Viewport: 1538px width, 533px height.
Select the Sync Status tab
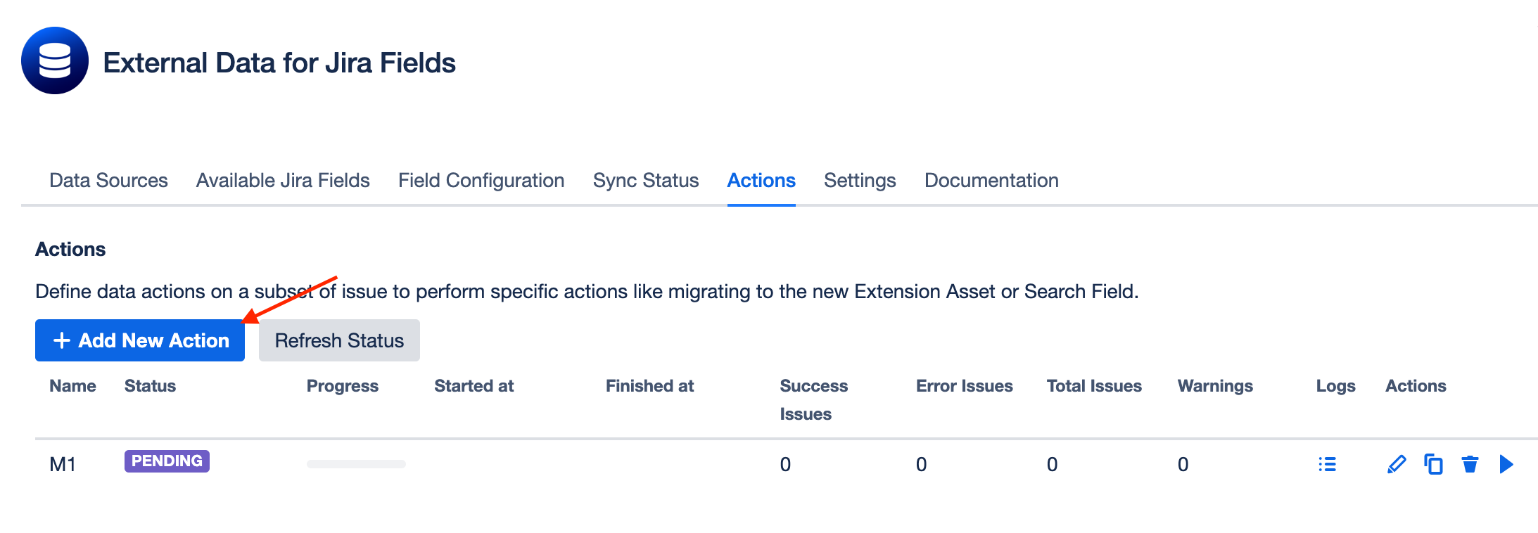click(x=646, y=181)
